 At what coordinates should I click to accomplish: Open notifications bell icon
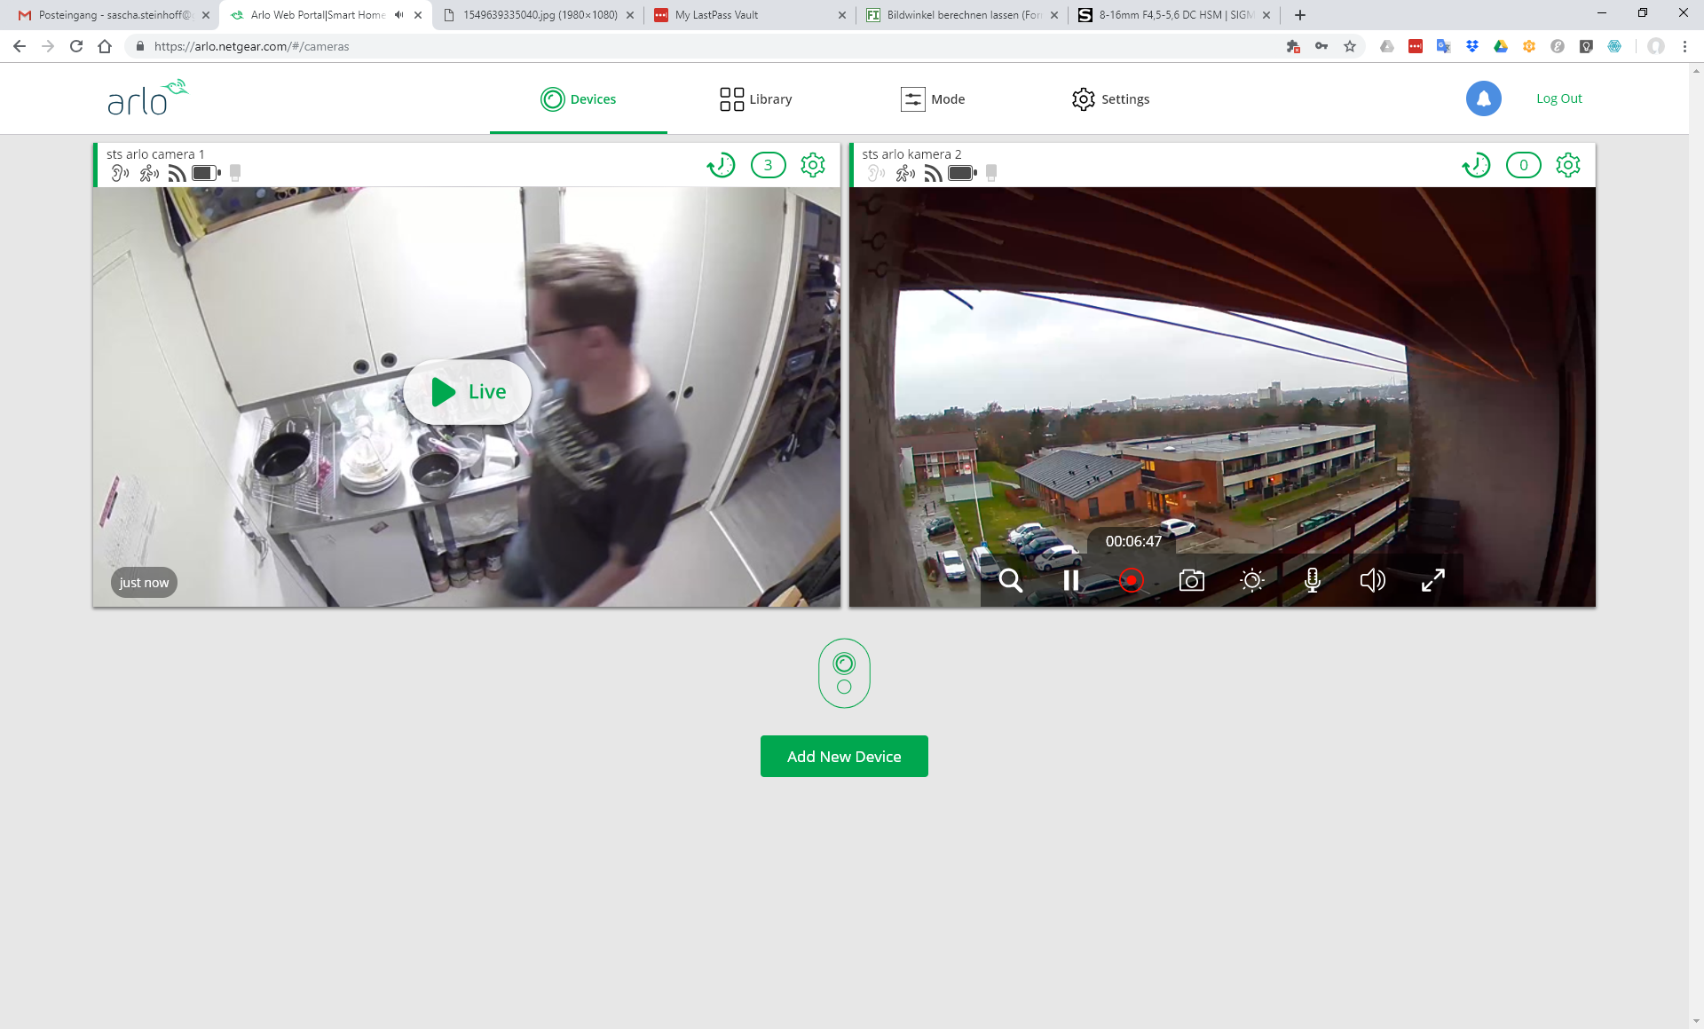(x=1483, y=98)
